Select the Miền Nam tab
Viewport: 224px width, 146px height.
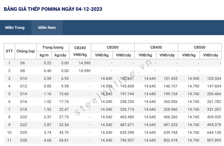pyautogui.click(x=47, y=27)
